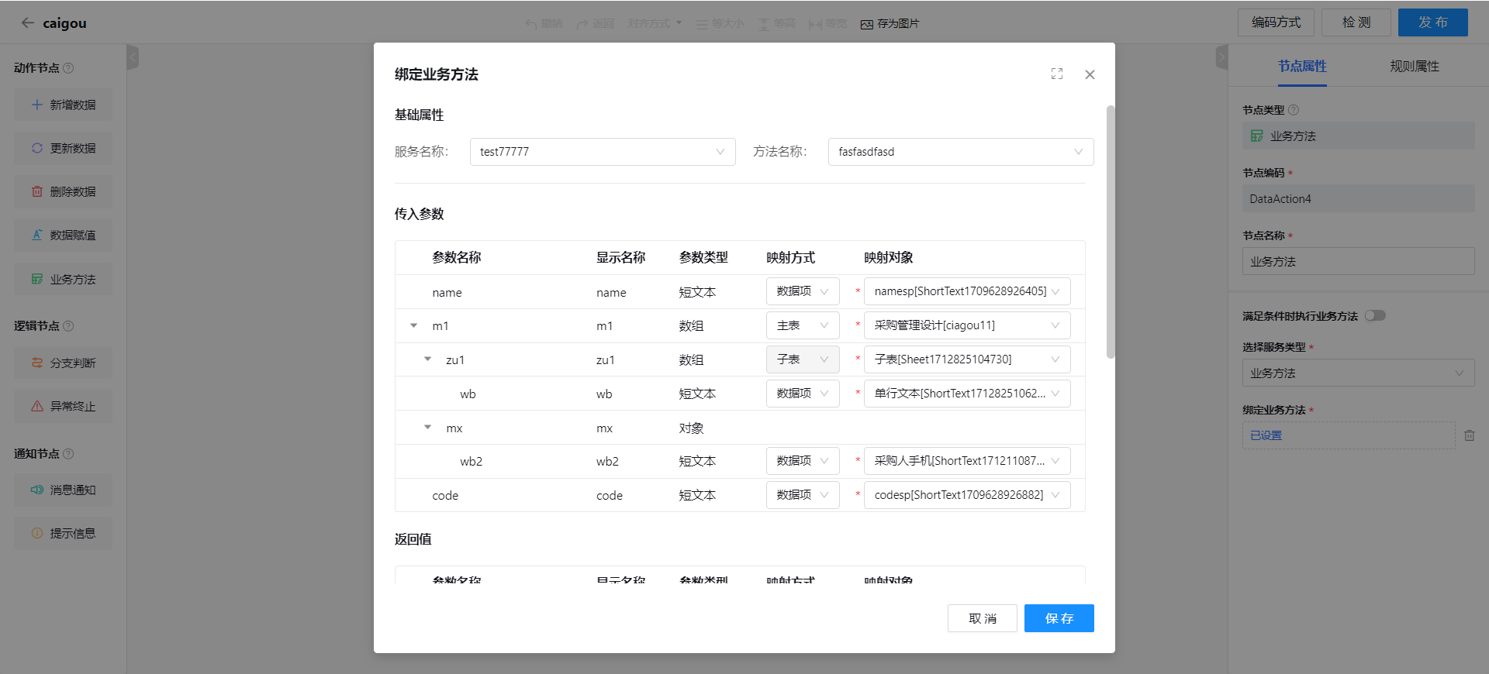Click the 提示信息 info icon
This screenshot has height=674, width=1489.
[x=37, y=533]
